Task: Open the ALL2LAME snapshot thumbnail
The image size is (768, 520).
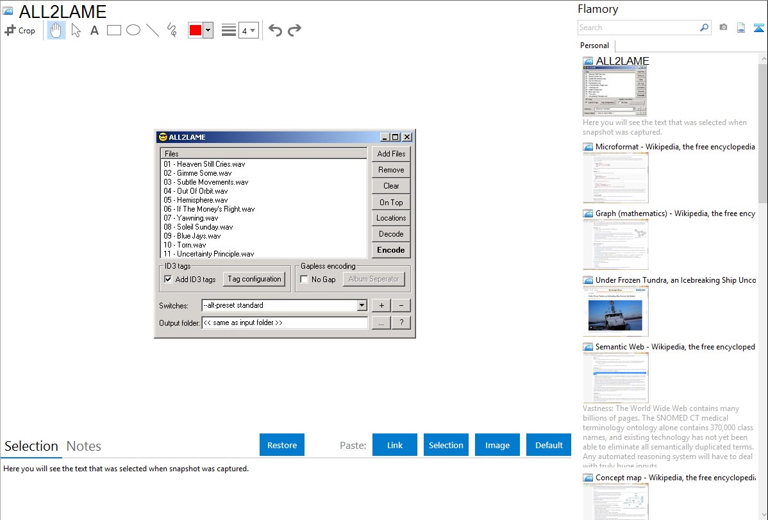Action: [615, 91]
